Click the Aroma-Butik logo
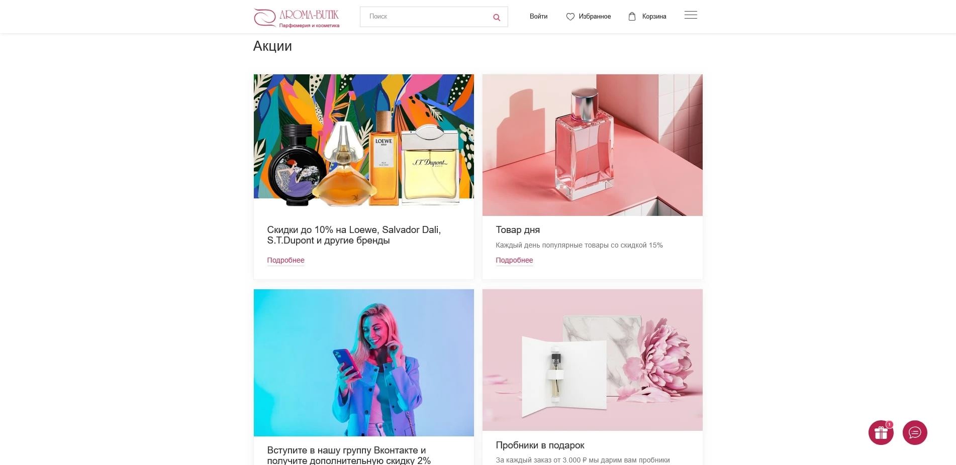This screenshot has height=465, width=956. [297, 18]
